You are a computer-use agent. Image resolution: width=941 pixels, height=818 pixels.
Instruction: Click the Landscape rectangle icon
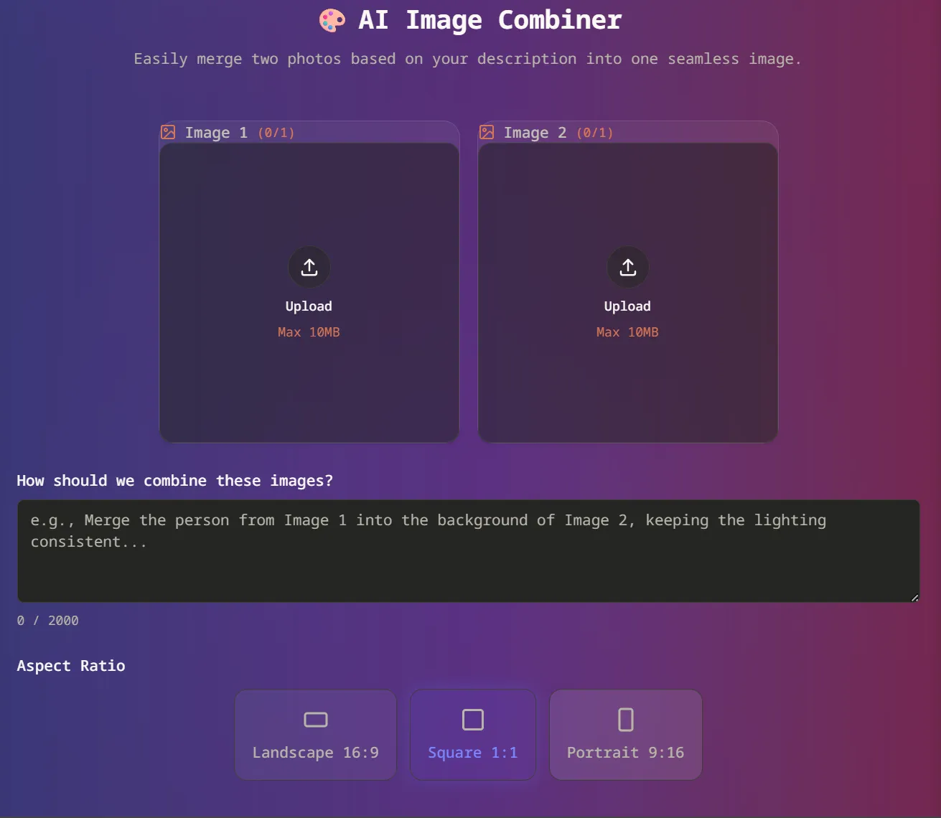[x=315, y=719]
